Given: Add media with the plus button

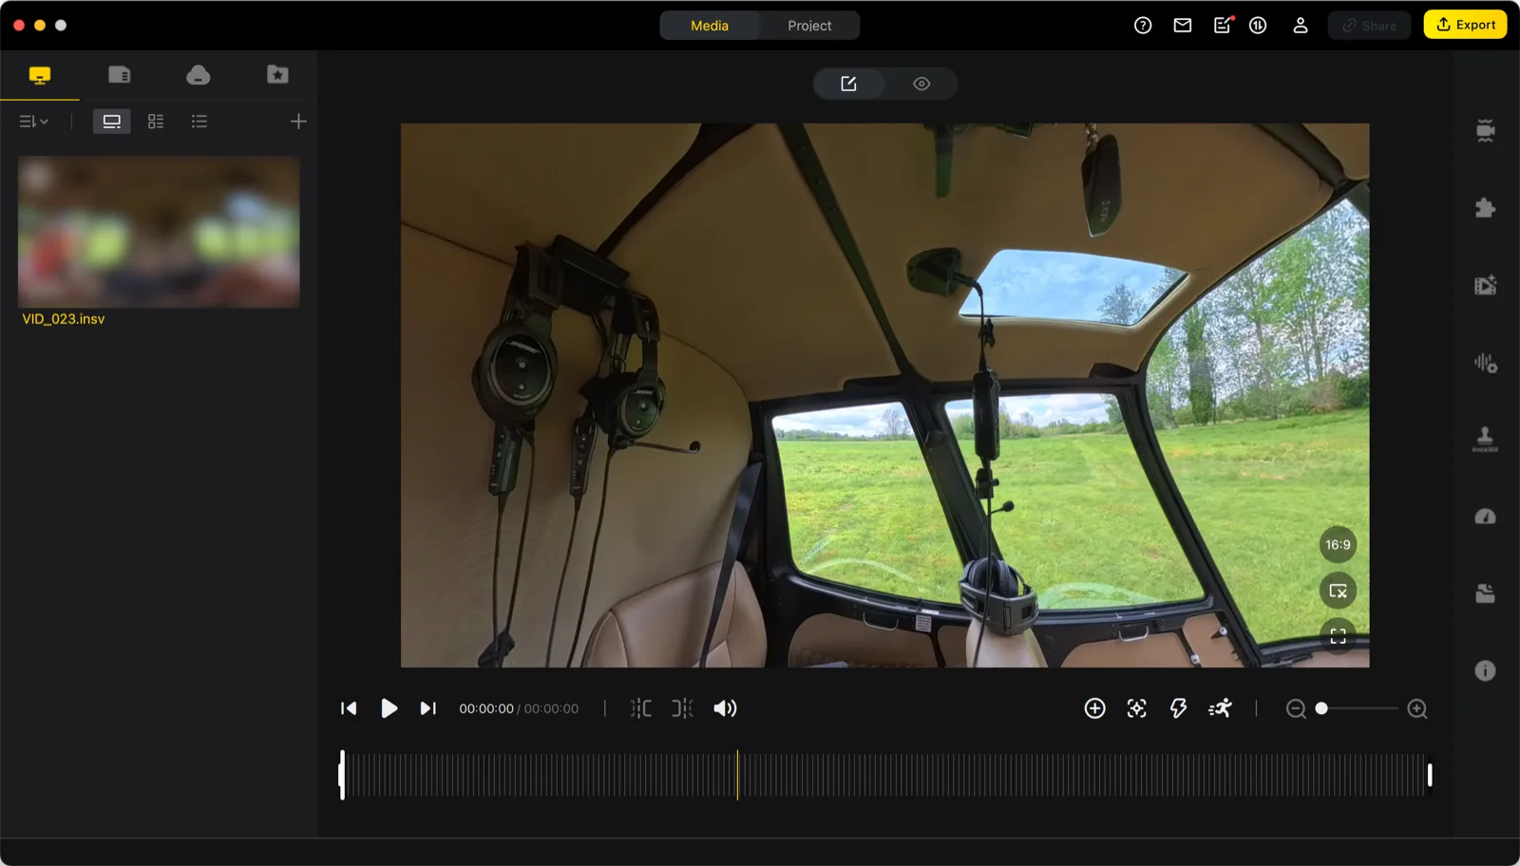Looking at the screenshot, I should (x=298, y=122).
